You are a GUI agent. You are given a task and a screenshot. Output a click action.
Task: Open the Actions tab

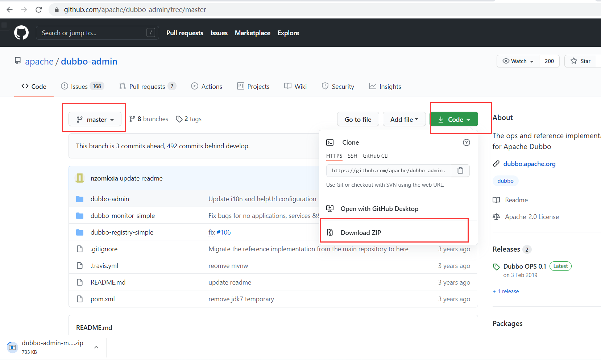click(x=207, y=86)
